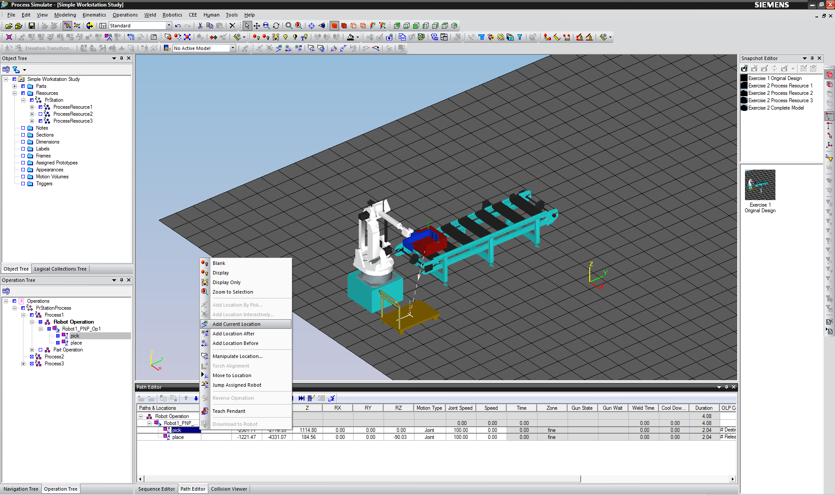Click the Delete X icon
835x495 pixels.
[232, 26]
